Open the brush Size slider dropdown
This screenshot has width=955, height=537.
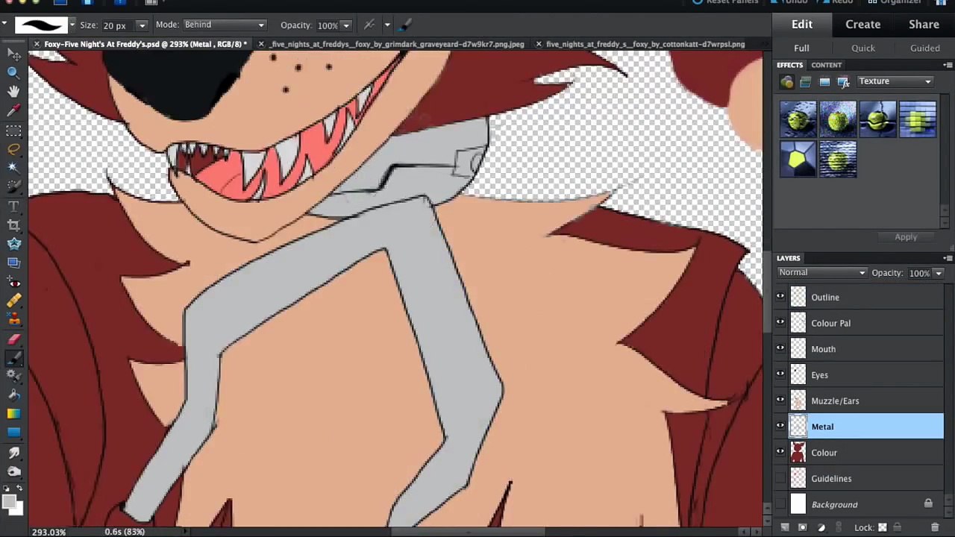(x=142, y=26)
